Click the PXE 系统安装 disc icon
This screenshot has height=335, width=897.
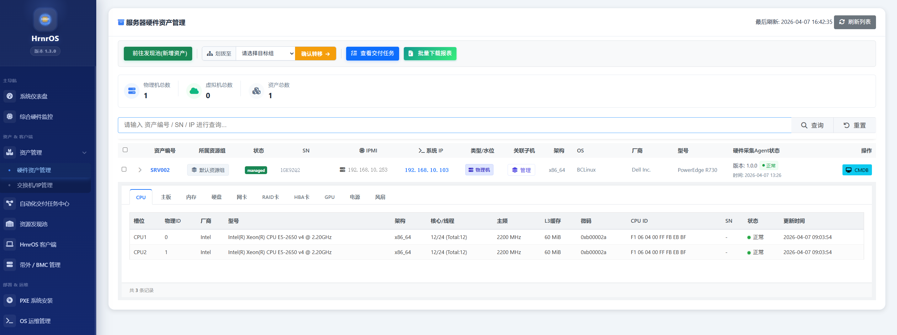pos(10,300)
